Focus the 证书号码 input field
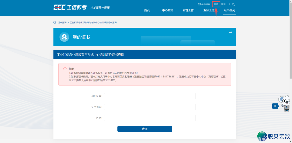This screenshot has width=292, height=143. pyautogui.click(x=150, y=107)
